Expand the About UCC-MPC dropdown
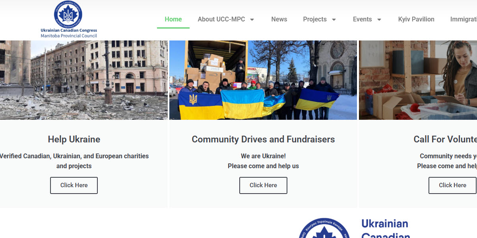Viewport: 477px width, 238px height. 226,19
